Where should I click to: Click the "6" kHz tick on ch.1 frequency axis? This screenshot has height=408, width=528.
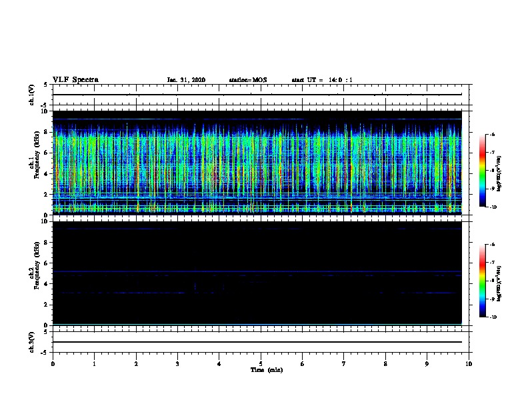(47, 153)
